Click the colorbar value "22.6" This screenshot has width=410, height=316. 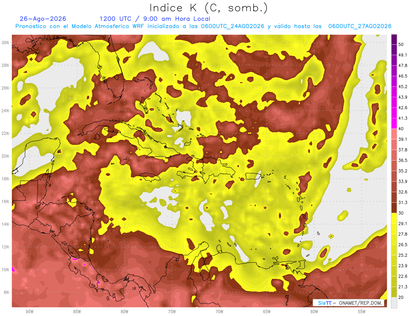(x=403, y=276)
